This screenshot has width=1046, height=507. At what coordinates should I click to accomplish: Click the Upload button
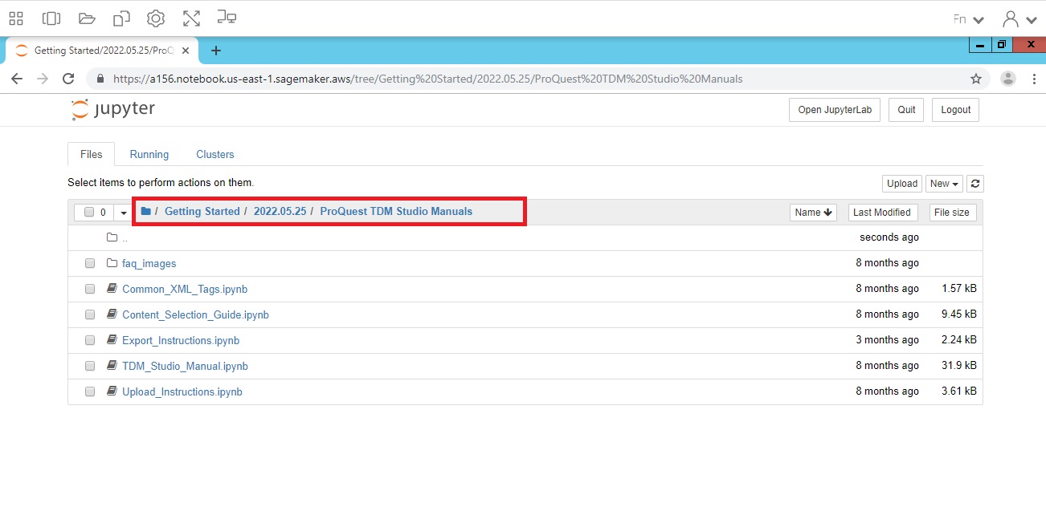point(902,184)
